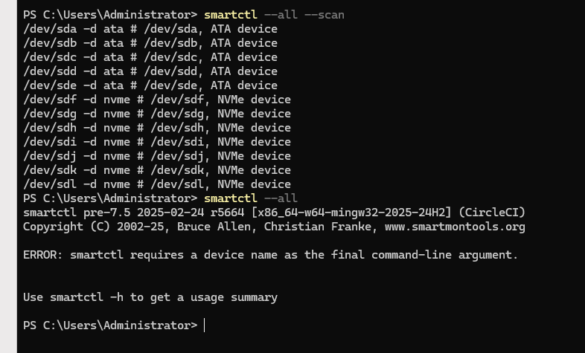Click the smartctl pre-7.5 version line
This screenshot has height=353, width=585.
click(274, 213)
